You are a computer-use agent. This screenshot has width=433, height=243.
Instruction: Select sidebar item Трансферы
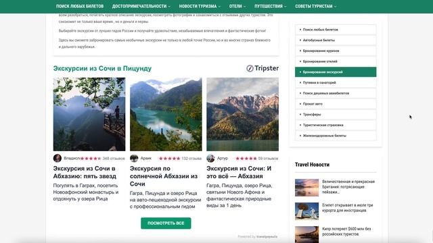pos(336,114)
